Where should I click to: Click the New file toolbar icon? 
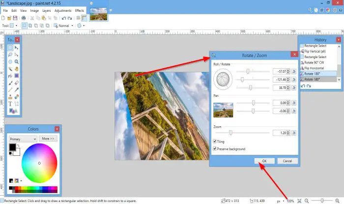[3, 18]
